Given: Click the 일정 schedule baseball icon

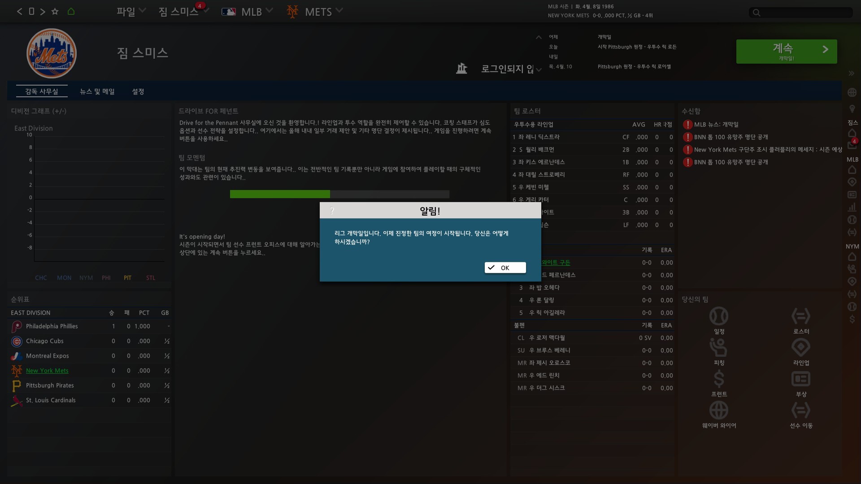Looking at the screenshot, I should tap(718, 316).
